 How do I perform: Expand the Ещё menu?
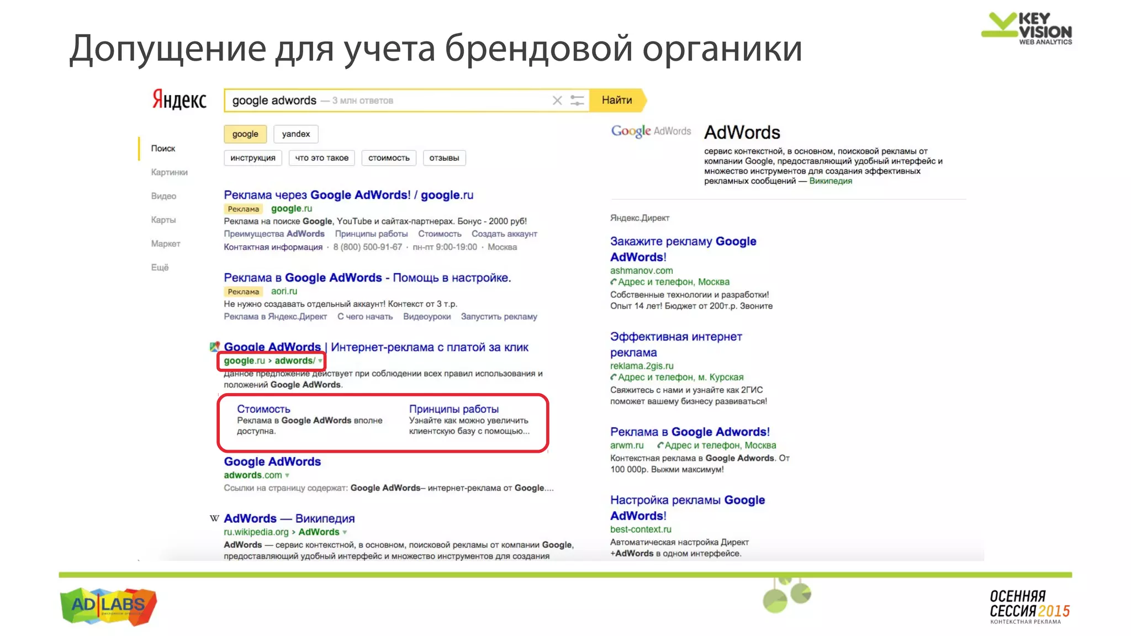160,267
